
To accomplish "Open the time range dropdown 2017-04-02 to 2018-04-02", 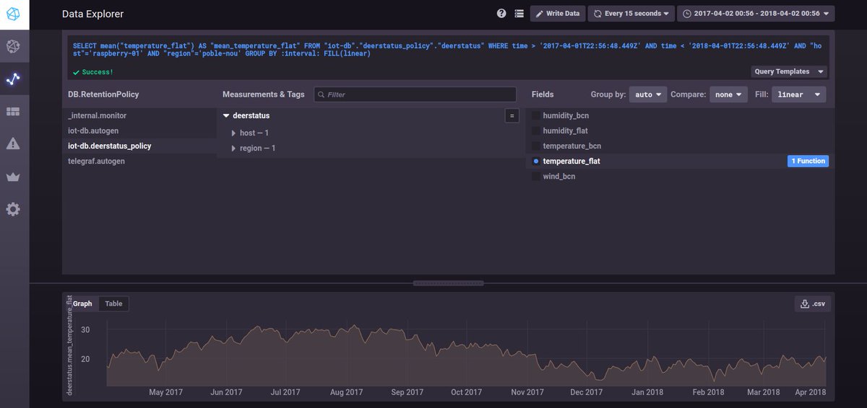I will click(756, 14).
